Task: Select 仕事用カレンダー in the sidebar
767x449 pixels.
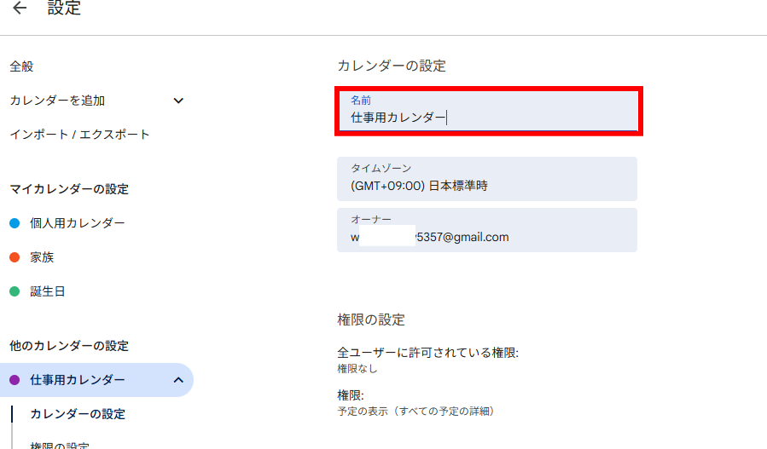Action: 78,380
